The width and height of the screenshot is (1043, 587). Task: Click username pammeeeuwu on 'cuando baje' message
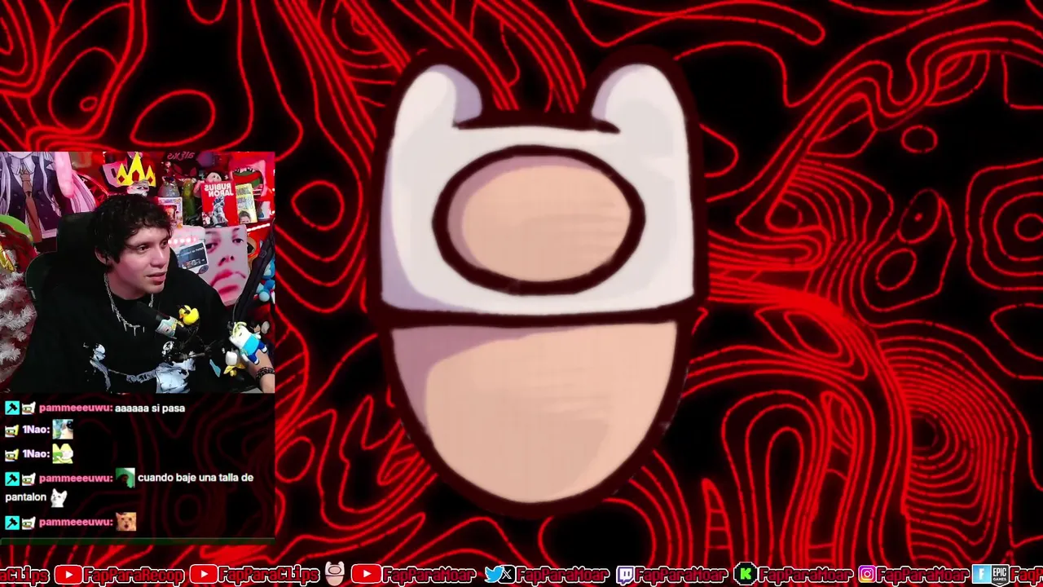pyautogui.click(x=75, y=479)
